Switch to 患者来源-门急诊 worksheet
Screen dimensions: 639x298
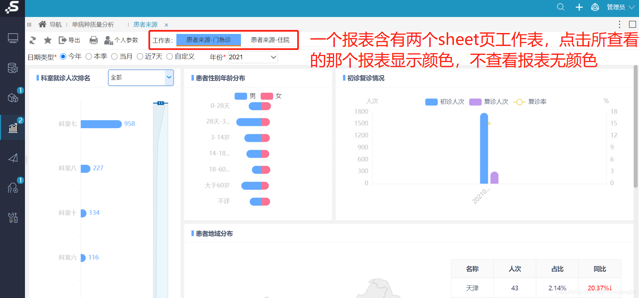[x=208, y=40]
